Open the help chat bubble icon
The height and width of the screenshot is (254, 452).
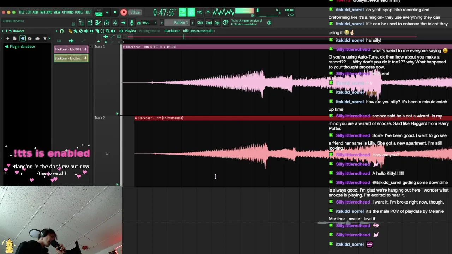pyautogui.click(x=225, y=23)
